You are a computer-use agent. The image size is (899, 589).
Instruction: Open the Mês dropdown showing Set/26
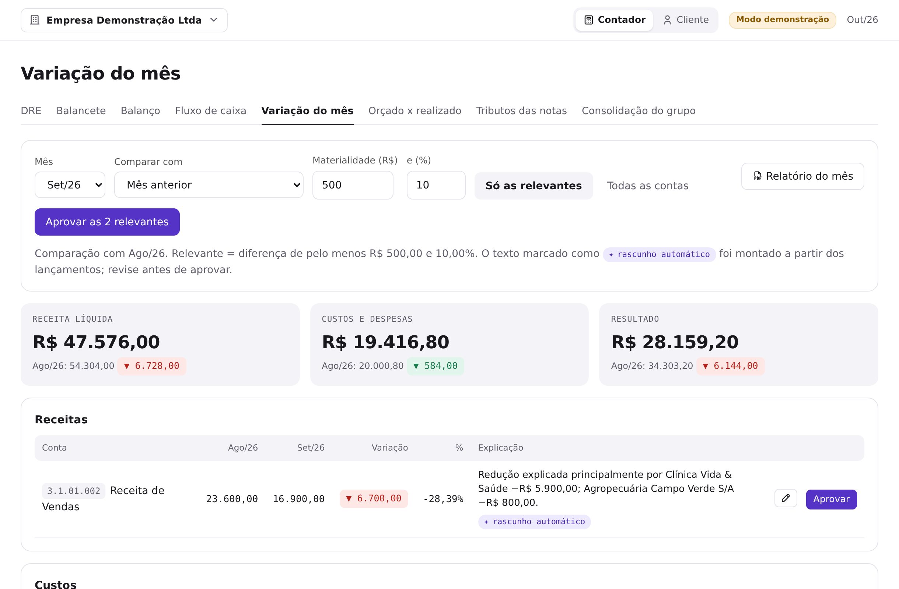[x=70, y=185]
